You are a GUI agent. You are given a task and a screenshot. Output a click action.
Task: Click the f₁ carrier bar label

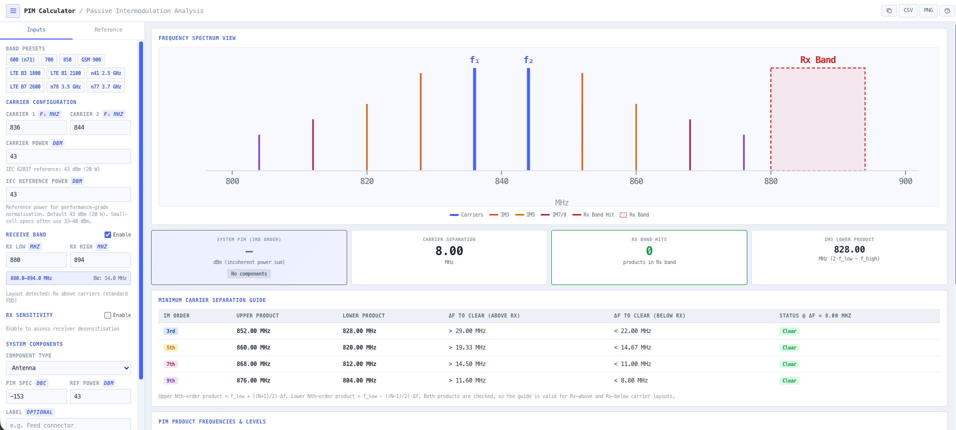tap(474, 60)
